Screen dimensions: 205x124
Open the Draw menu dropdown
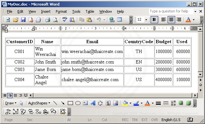(11, 103)
